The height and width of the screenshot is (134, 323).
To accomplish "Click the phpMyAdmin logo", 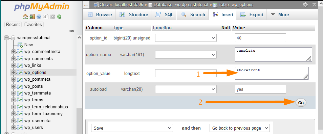I will pyautogui.click(x=42, y=7).
